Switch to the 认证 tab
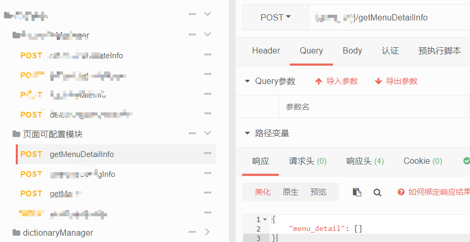 [390, 50]
